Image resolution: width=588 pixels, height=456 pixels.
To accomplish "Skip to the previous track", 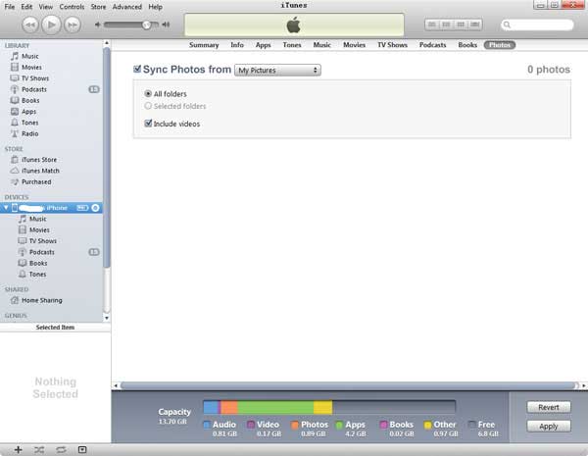I will (x=29, y=24).
